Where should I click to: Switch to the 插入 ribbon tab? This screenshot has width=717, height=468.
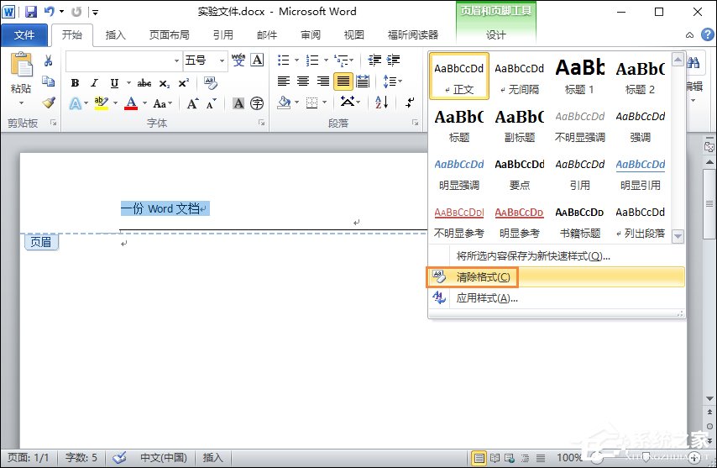[115, 34]
